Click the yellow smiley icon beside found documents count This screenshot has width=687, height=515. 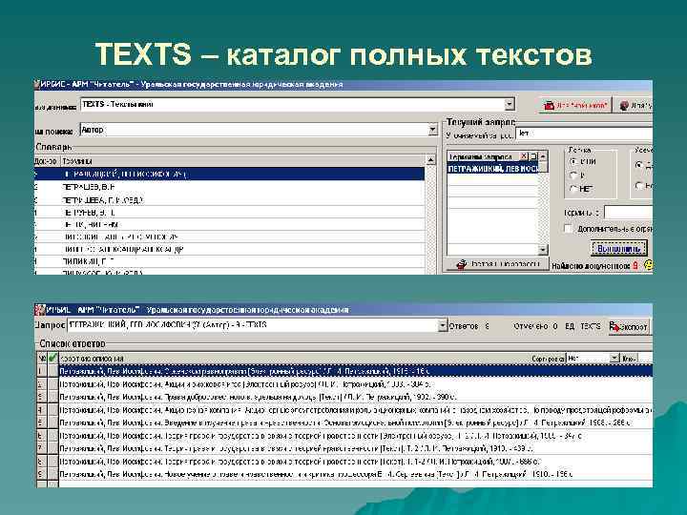pyautogui.click(x=648, y=265)
